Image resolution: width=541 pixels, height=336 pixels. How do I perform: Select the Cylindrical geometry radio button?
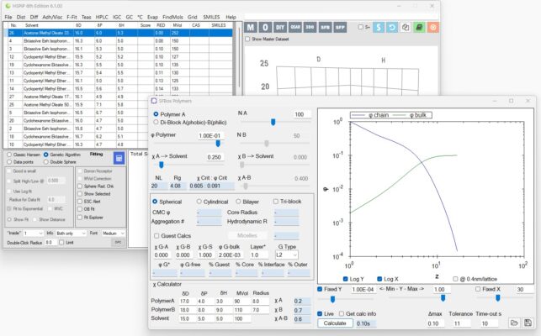click(199, 202)
